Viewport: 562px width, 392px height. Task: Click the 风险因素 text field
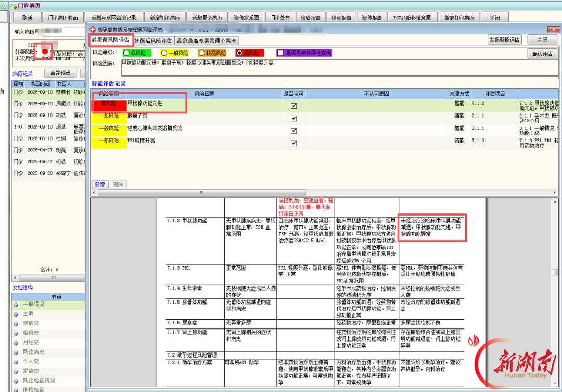(340, 68)
